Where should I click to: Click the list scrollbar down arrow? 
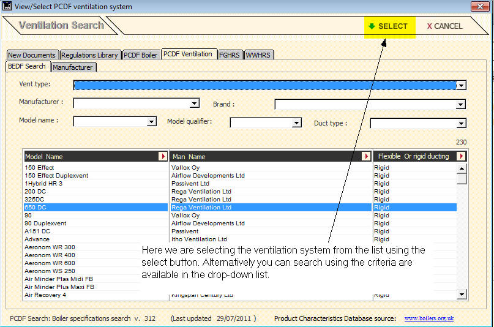462,295
